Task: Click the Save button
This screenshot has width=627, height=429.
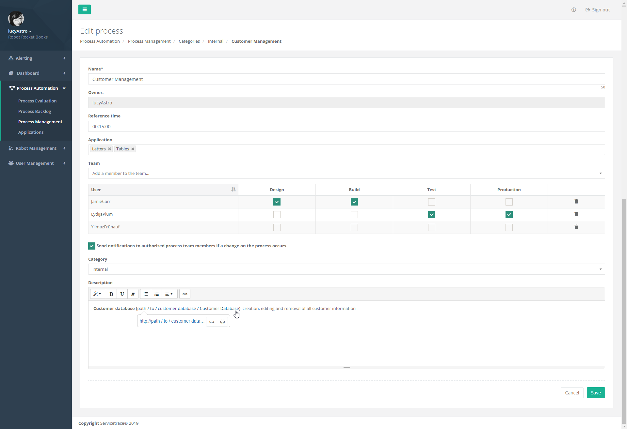Action: coord(596,393)
